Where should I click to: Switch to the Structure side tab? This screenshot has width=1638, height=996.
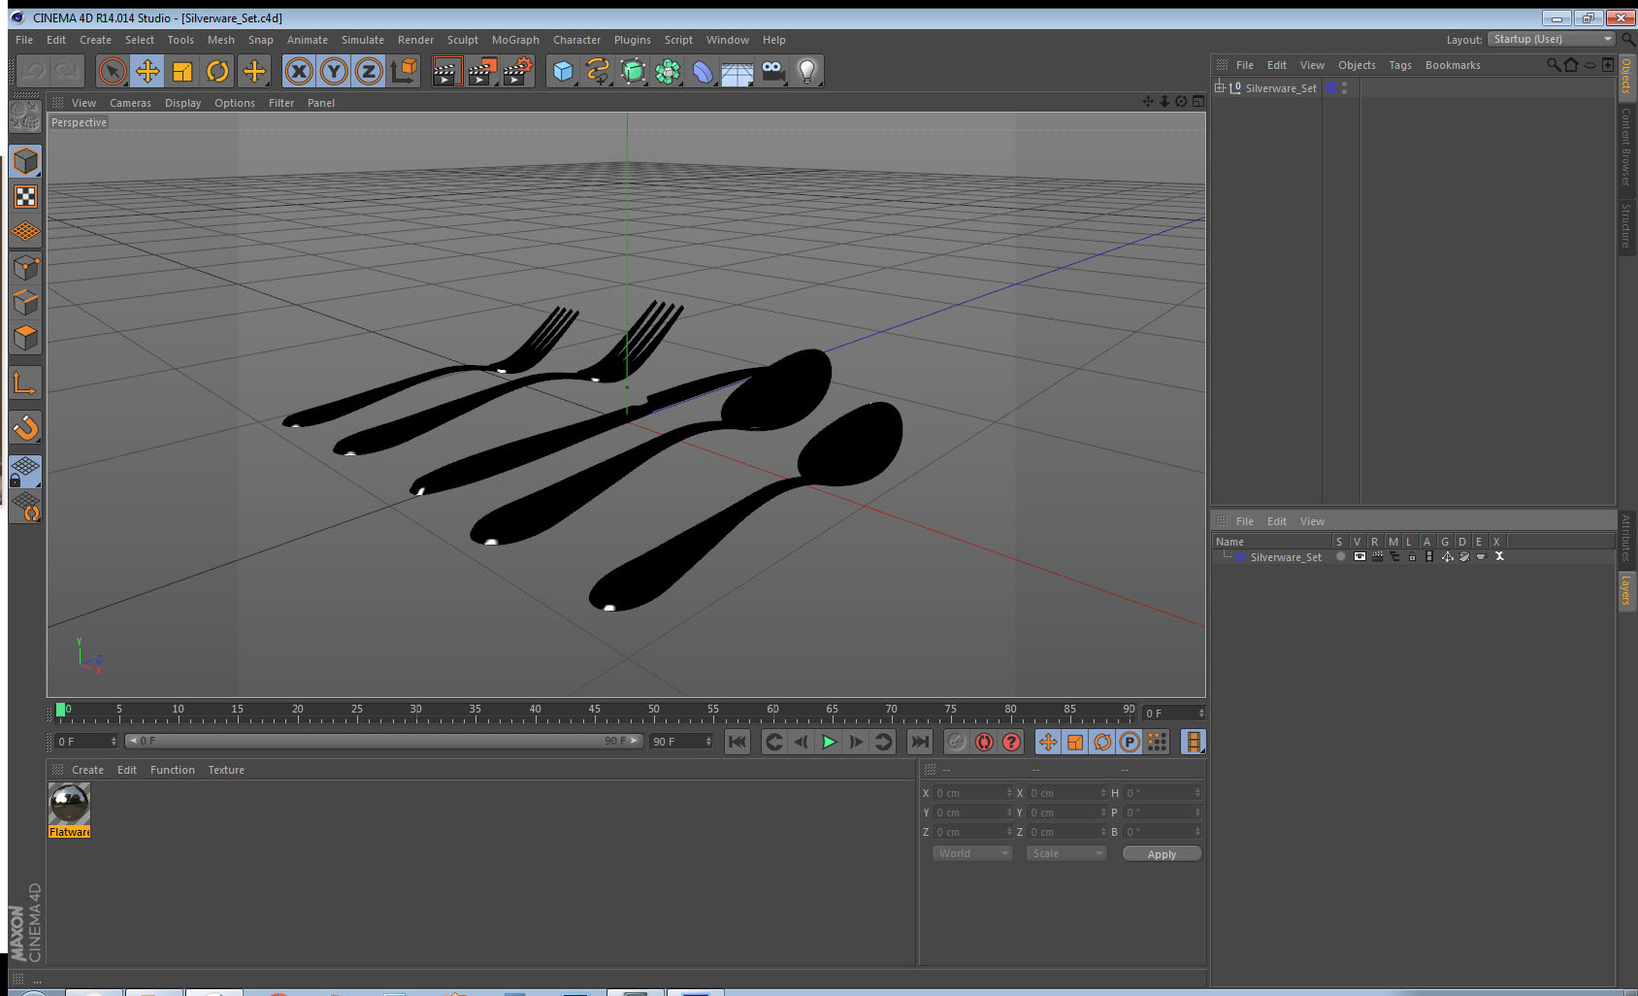tap(1626, 225)
